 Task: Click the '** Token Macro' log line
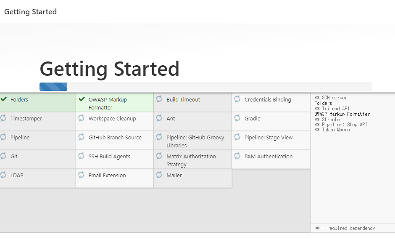point(332,130)
